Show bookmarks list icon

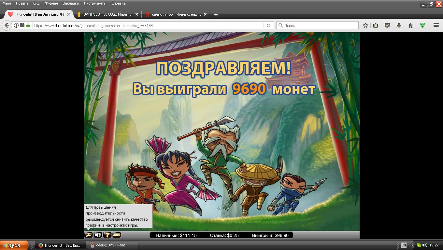pos(376,25)
